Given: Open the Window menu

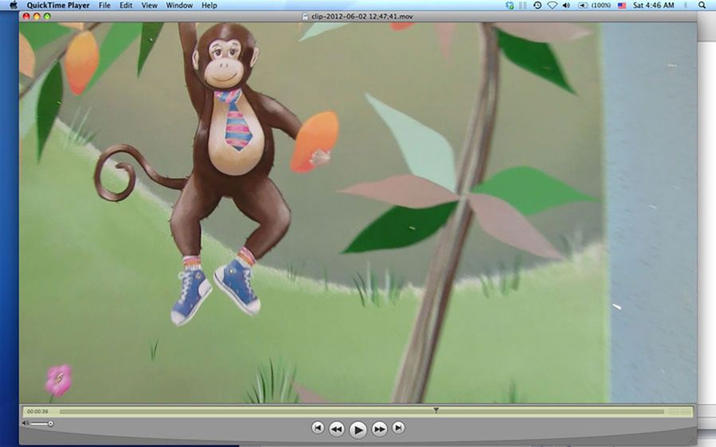Looking at the screenshot, I should tap(179, 6).
